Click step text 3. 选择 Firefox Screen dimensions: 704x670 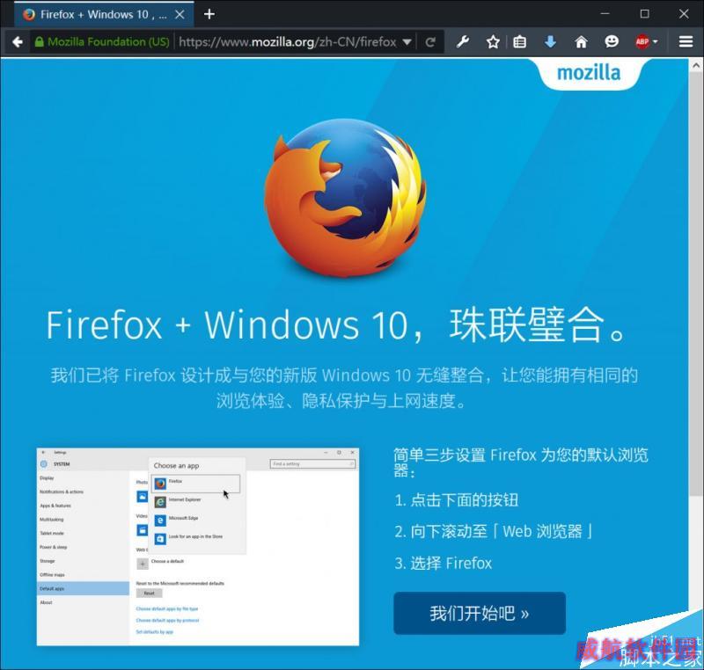[x=444, y=563]
